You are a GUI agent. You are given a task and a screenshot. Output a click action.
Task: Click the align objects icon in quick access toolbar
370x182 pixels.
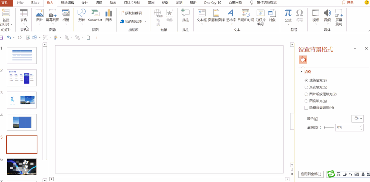pyautogui.click(x=56, y=37)
